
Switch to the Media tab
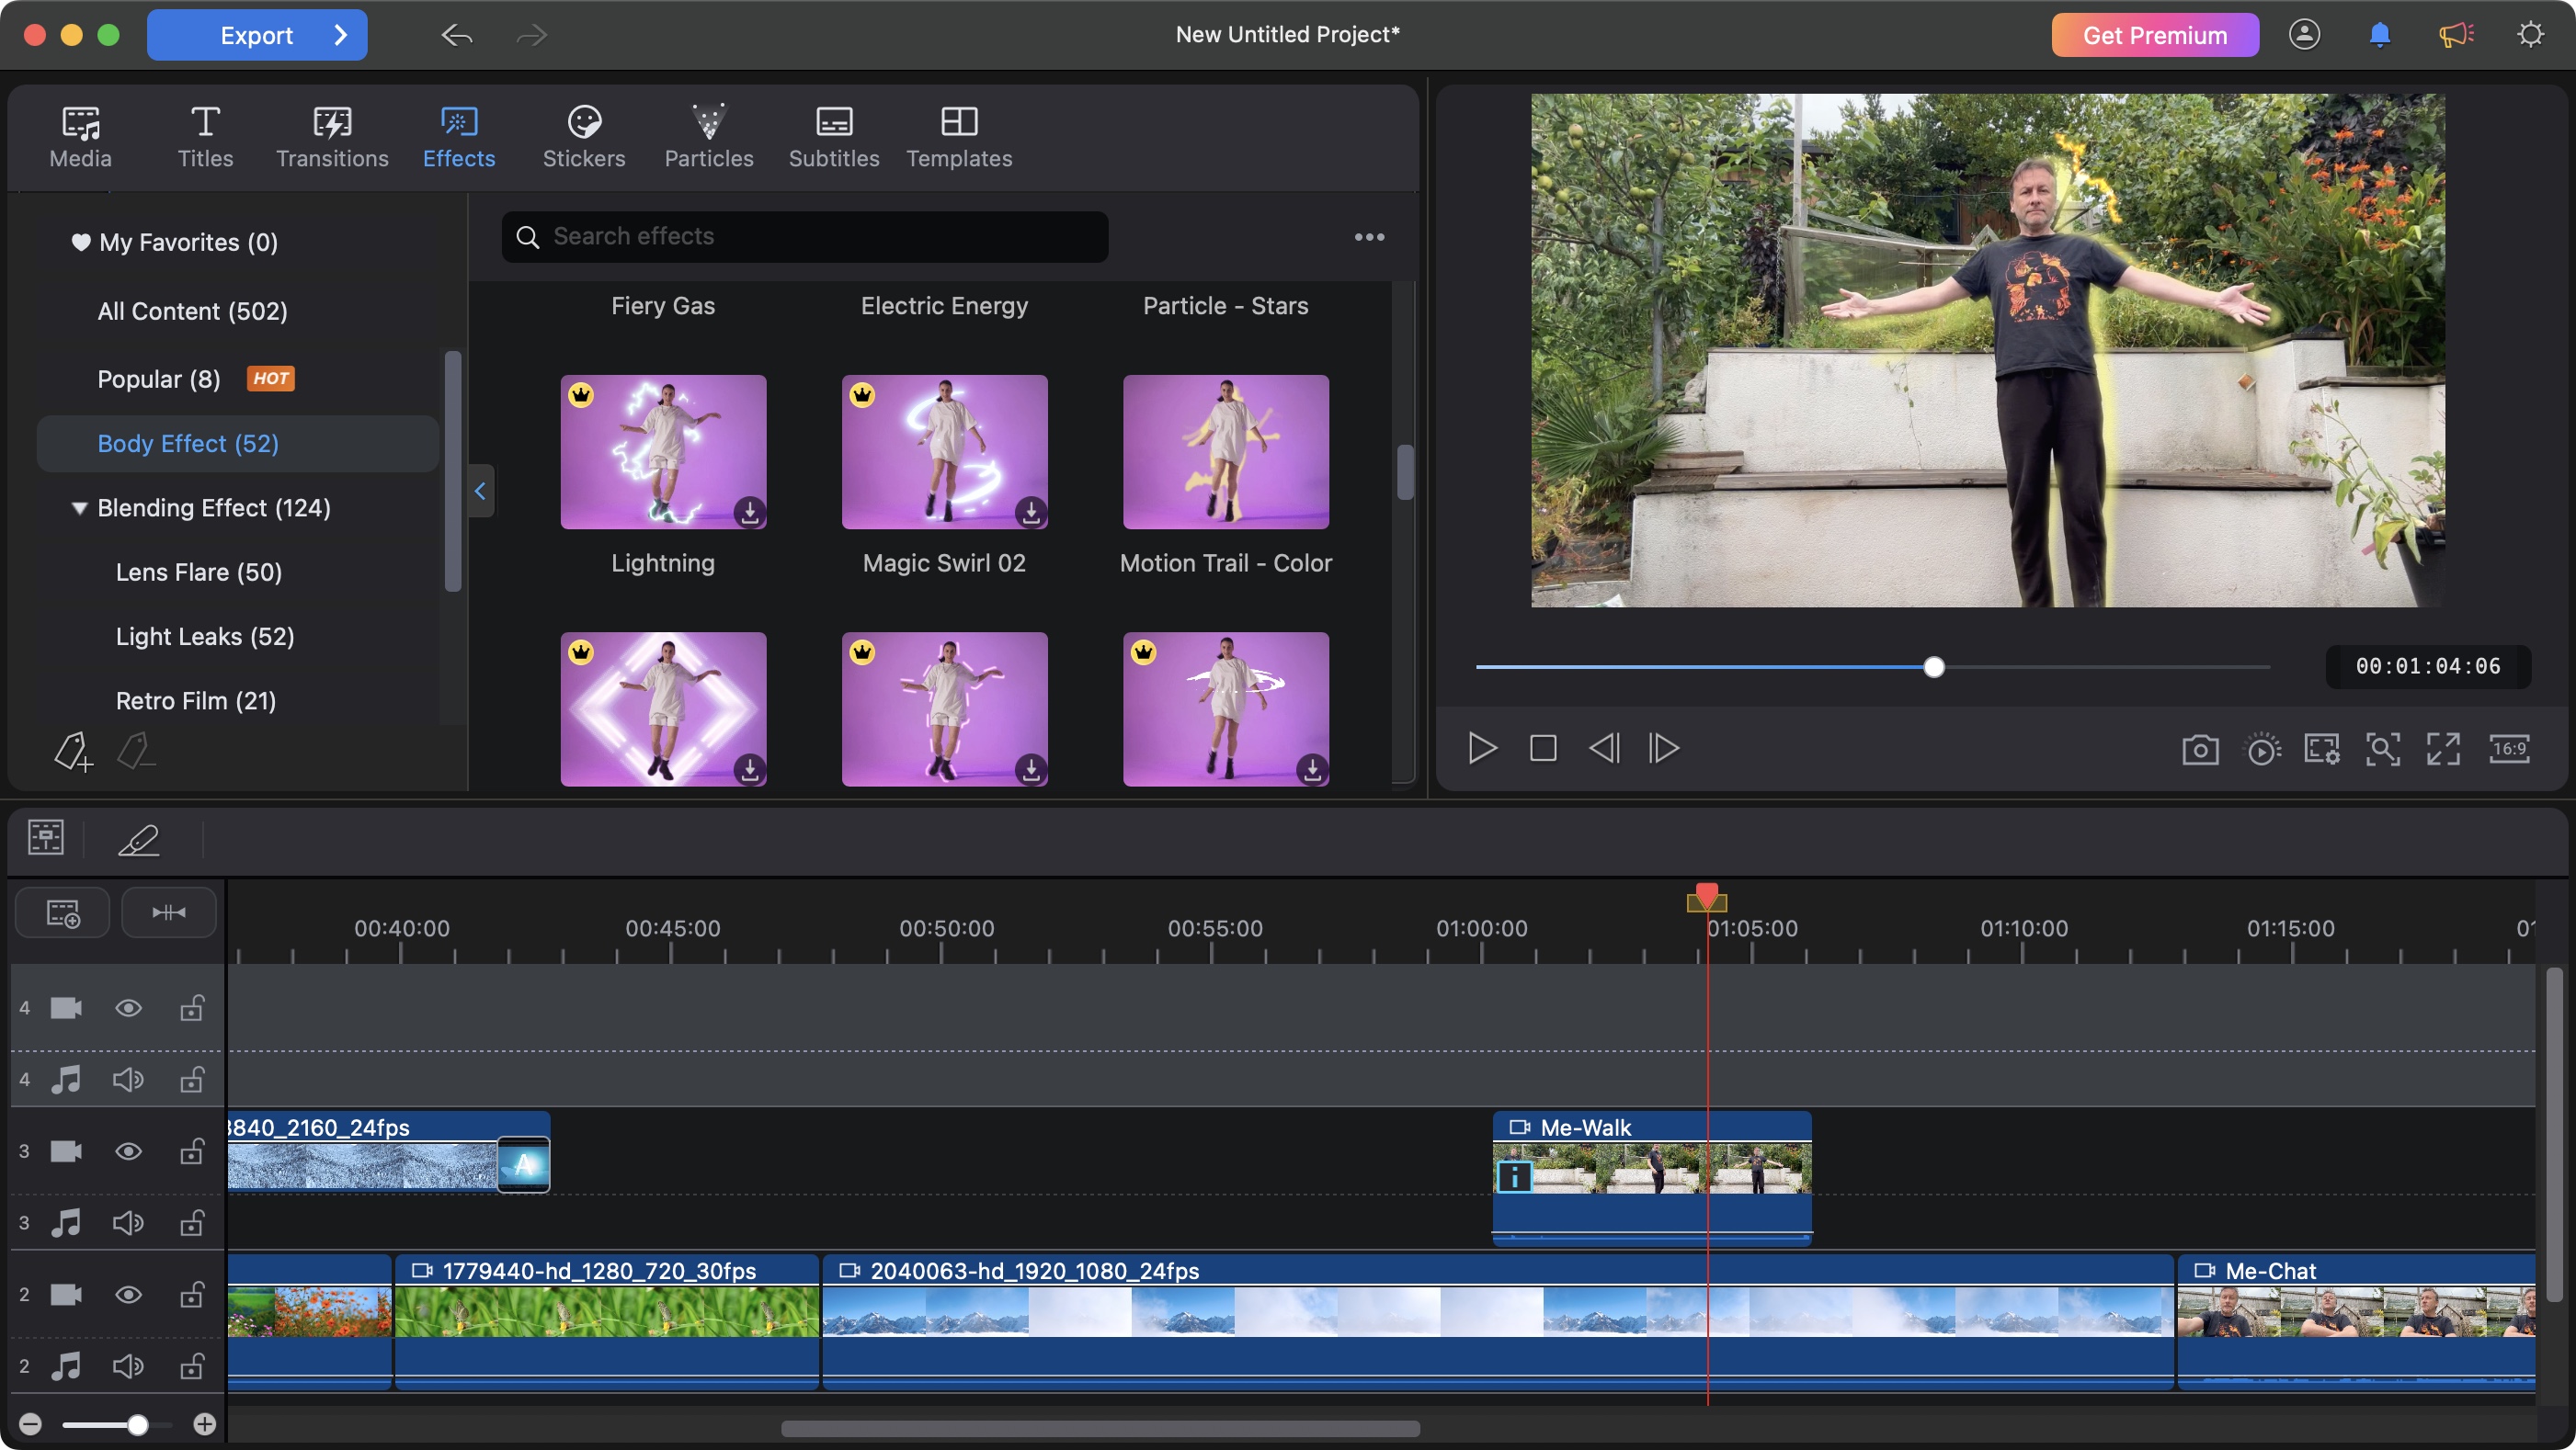tap(79, 135)
